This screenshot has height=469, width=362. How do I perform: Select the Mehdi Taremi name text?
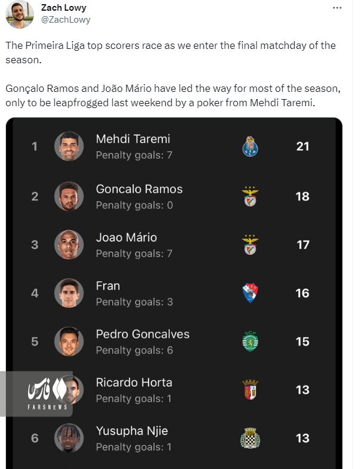tap(133, 139)
